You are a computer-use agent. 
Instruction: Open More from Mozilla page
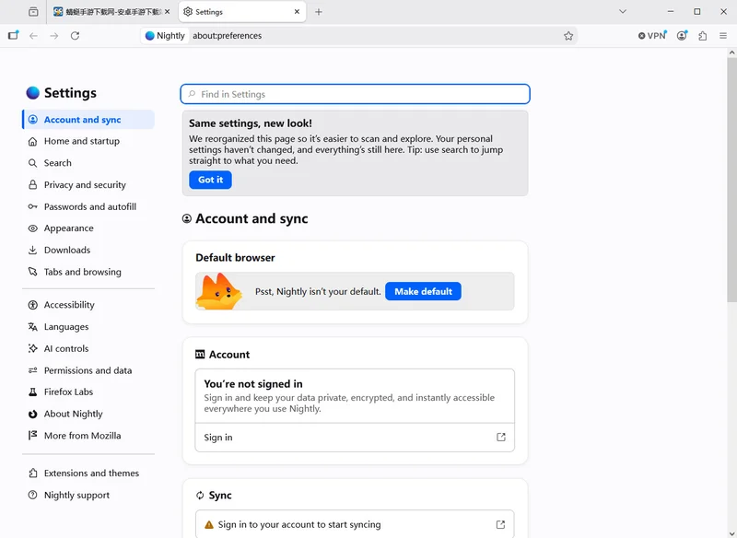pos(88,436)
